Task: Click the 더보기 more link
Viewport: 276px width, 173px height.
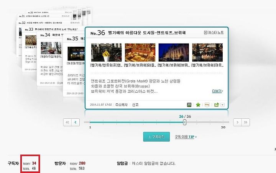Action: (217, 91)
